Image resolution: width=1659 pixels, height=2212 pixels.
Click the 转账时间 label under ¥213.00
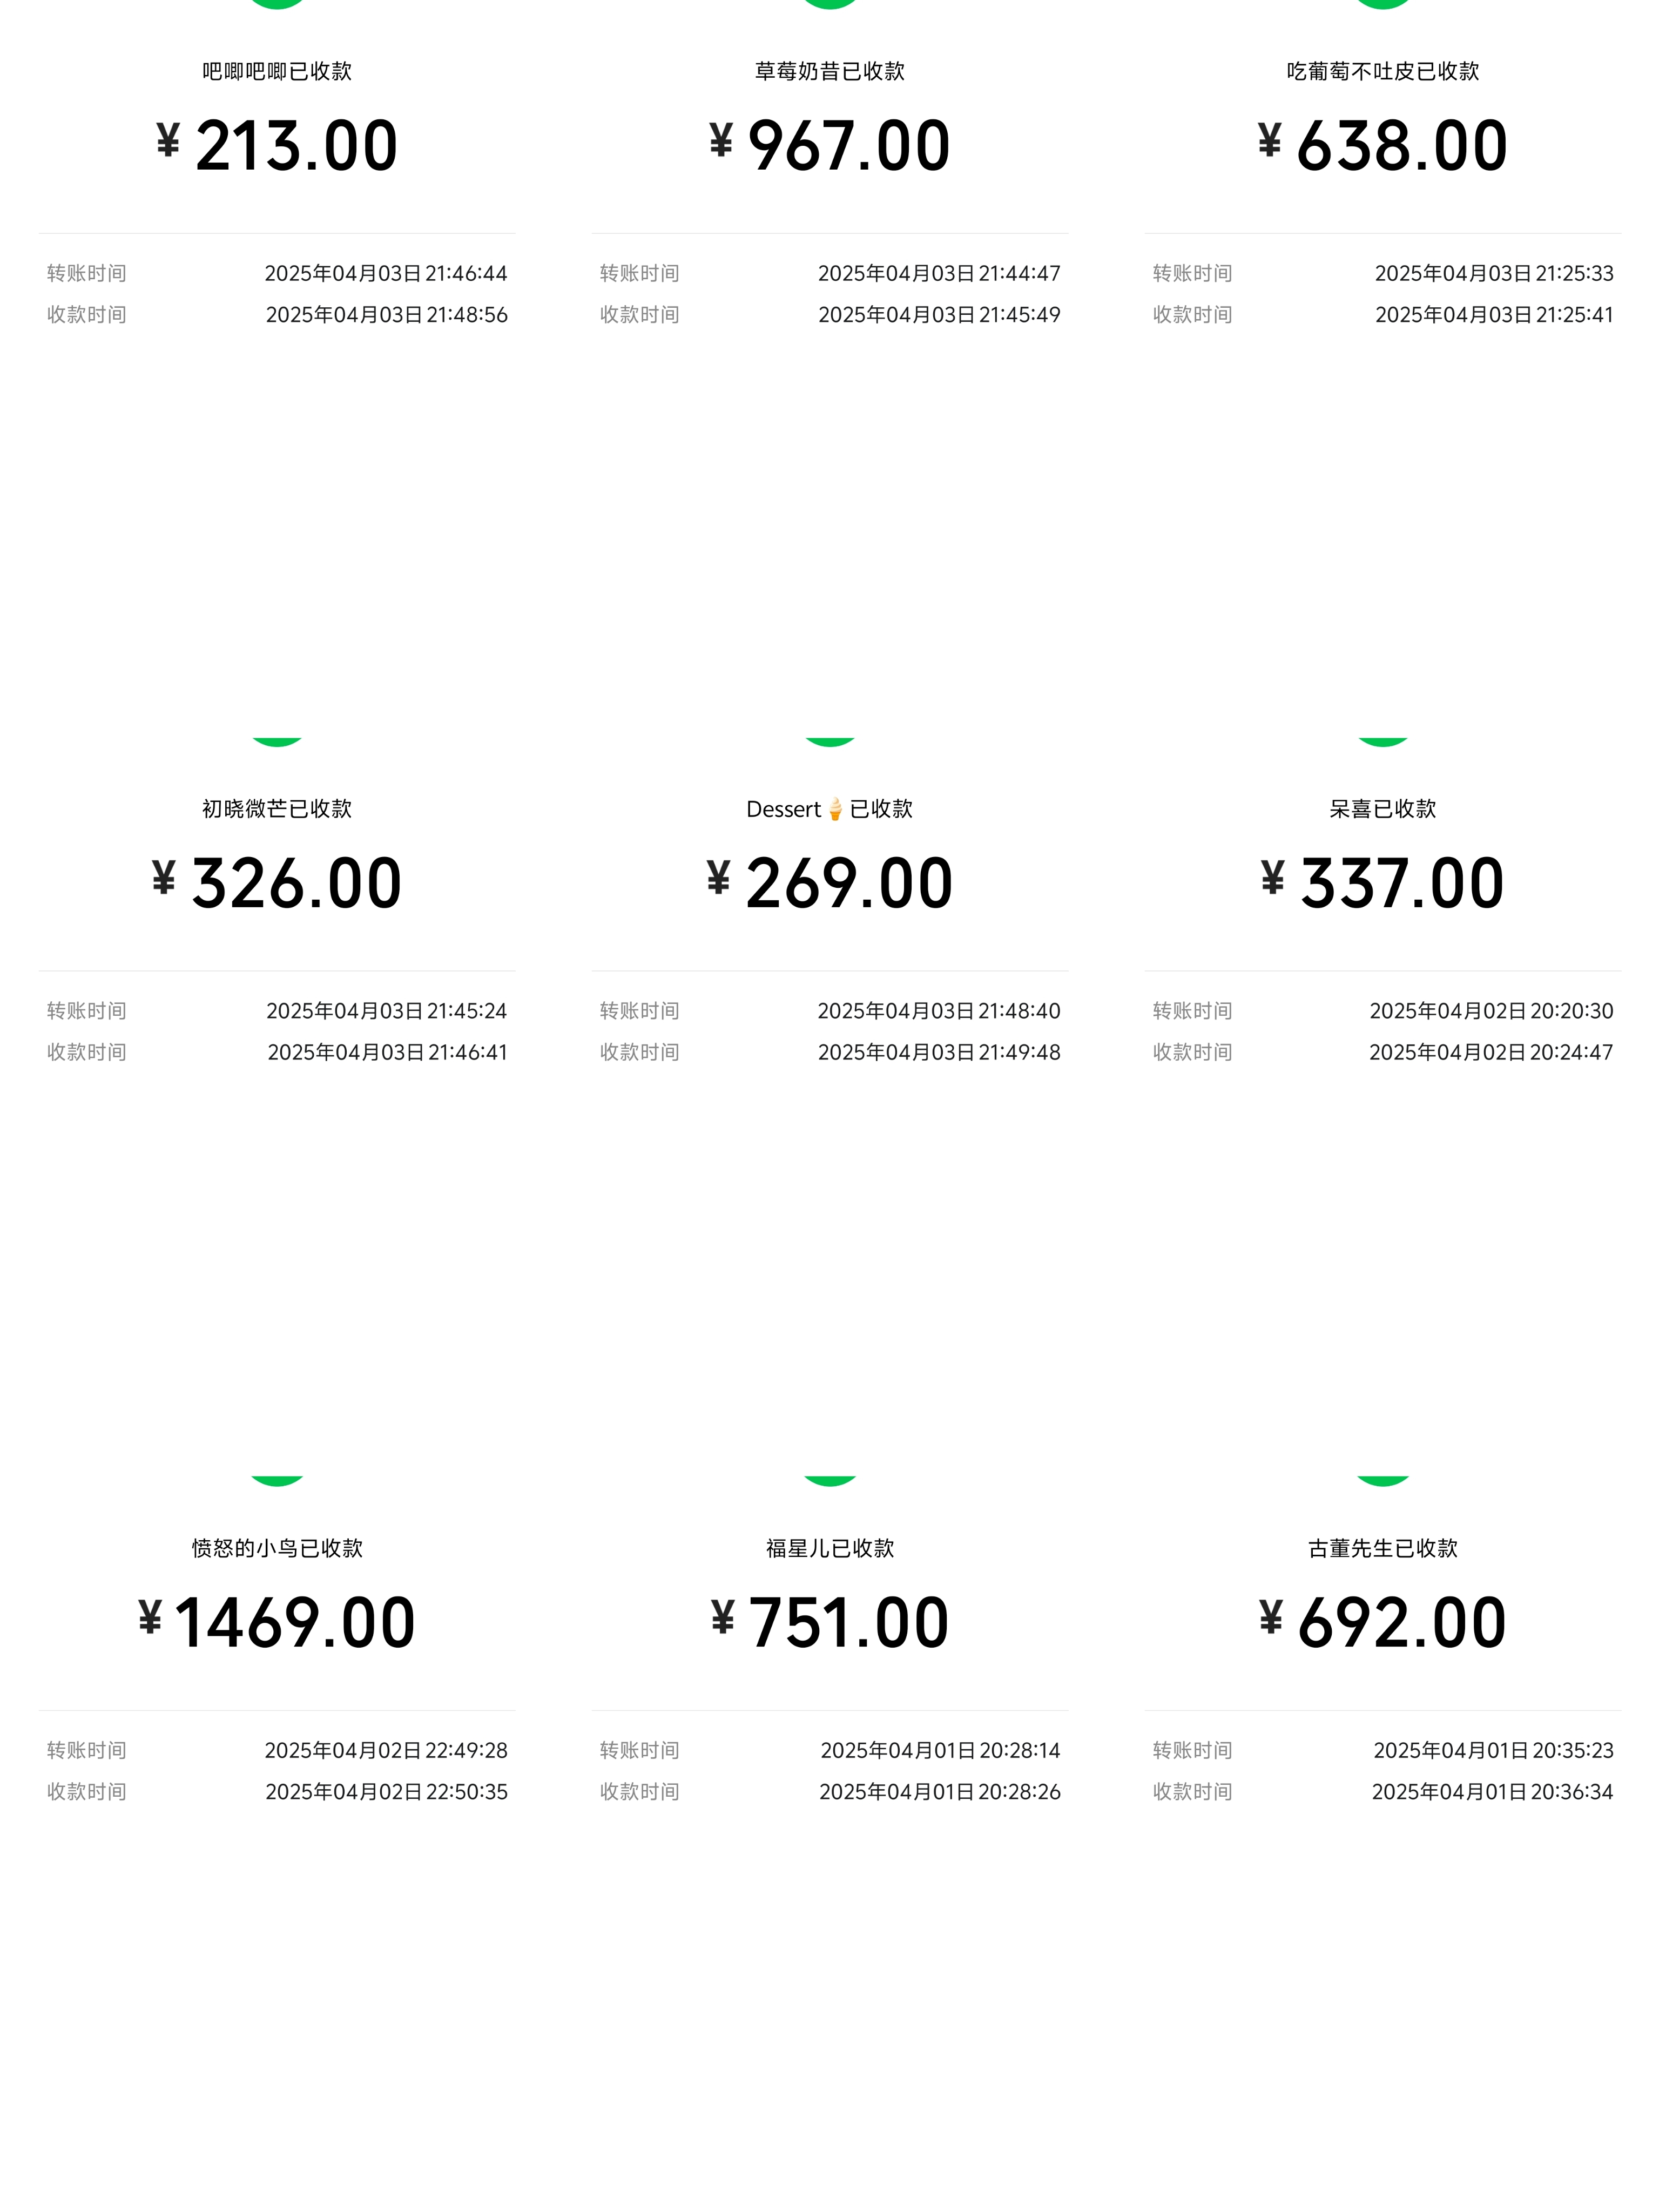(87, 273)
